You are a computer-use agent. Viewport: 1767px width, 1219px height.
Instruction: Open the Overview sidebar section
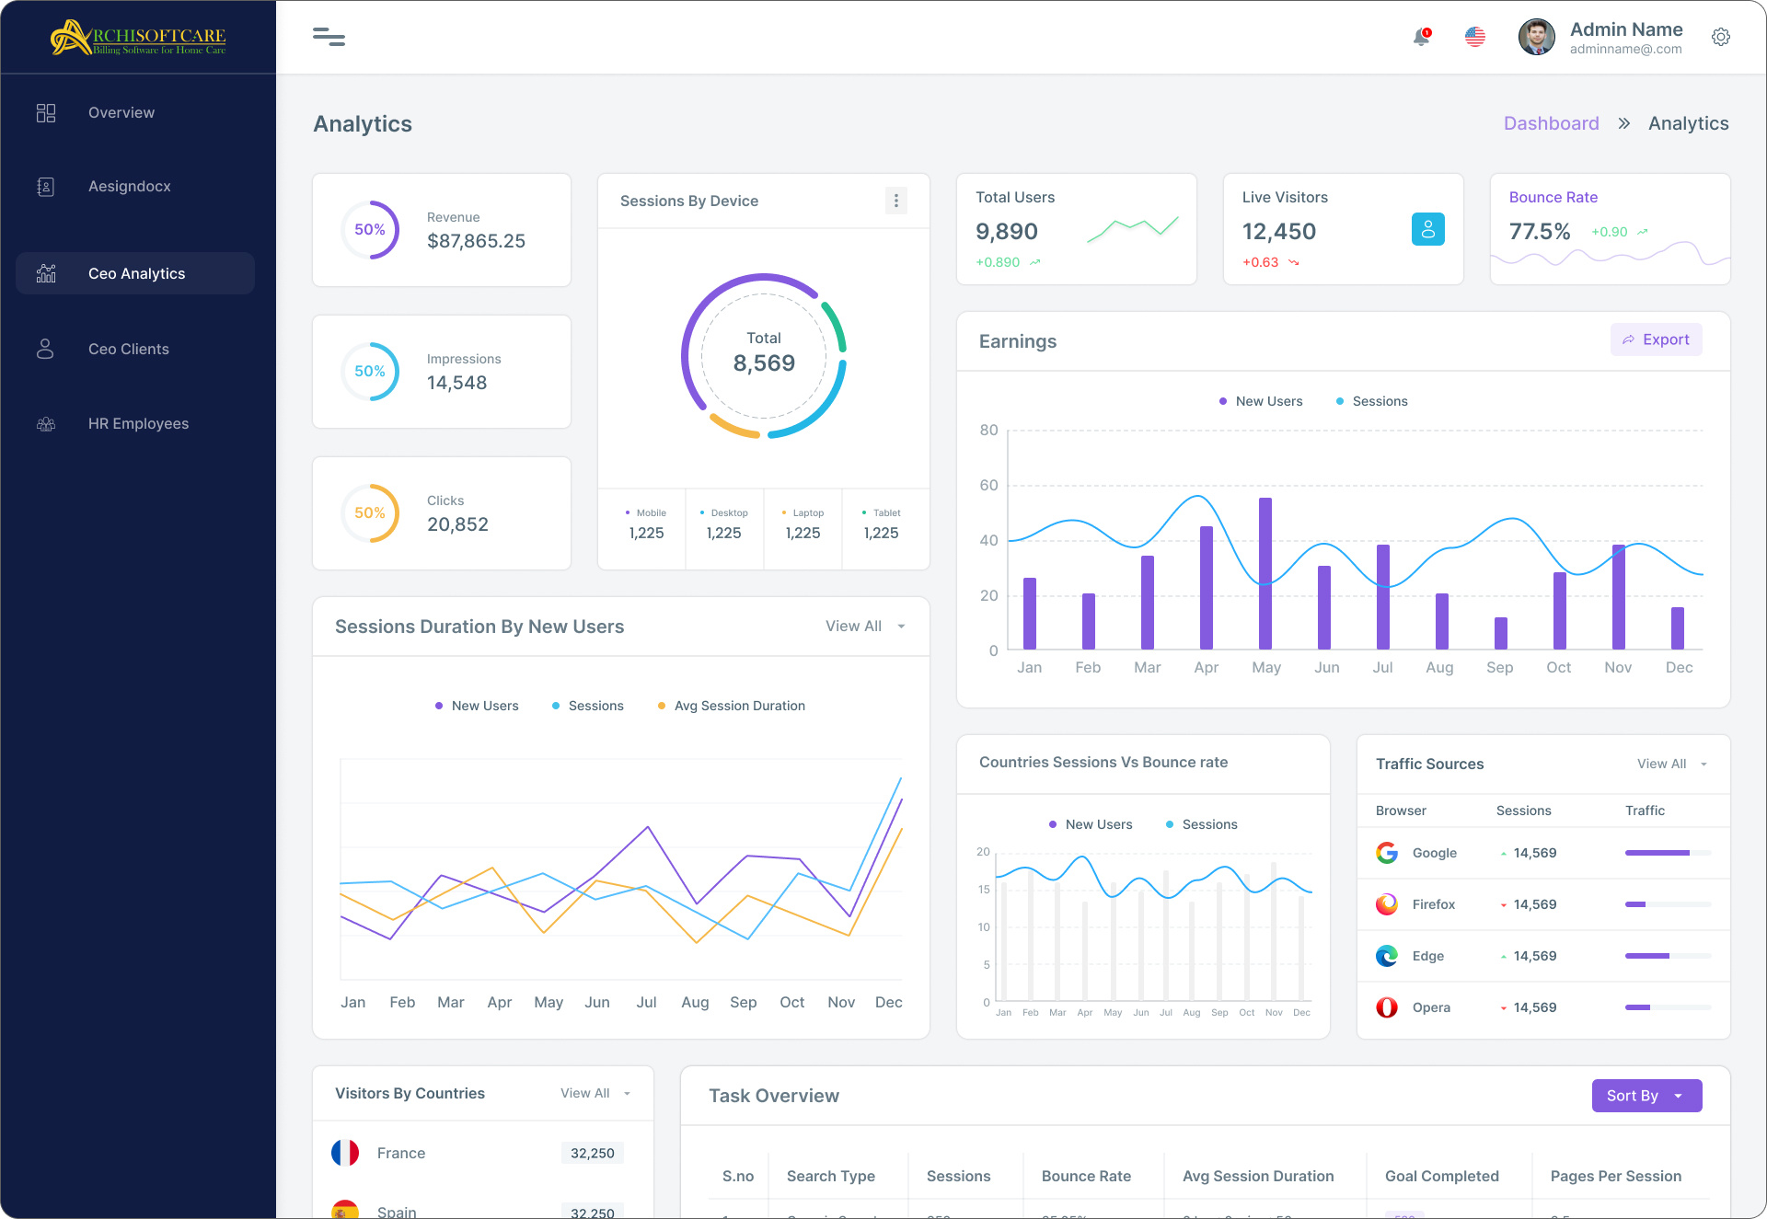point(121,112)
